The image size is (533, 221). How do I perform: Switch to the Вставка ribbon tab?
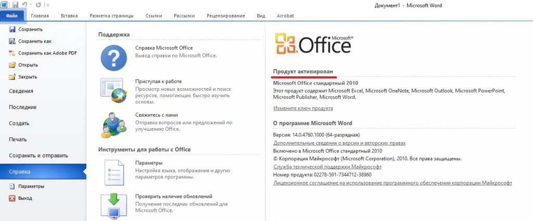[69, 16]
